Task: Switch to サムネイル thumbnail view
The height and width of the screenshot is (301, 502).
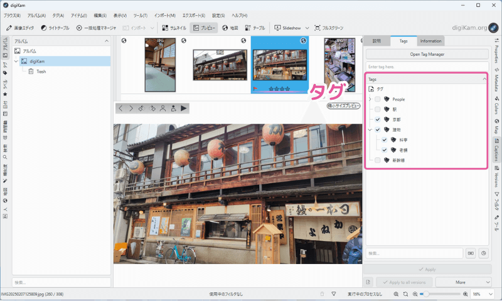Action: pyautogui.click(x=173, y=28)
